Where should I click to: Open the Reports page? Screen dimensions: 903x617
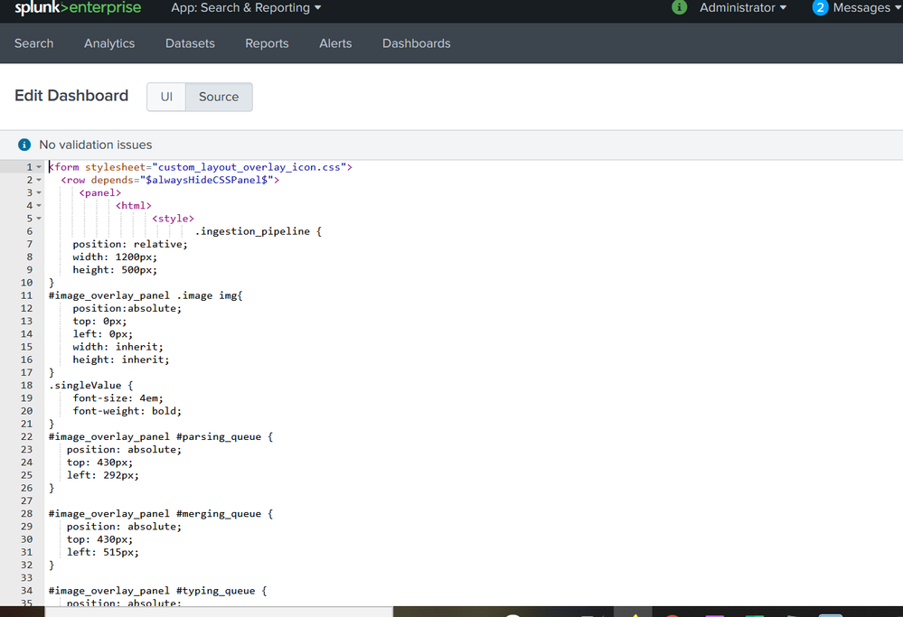[x=267, y=43]
